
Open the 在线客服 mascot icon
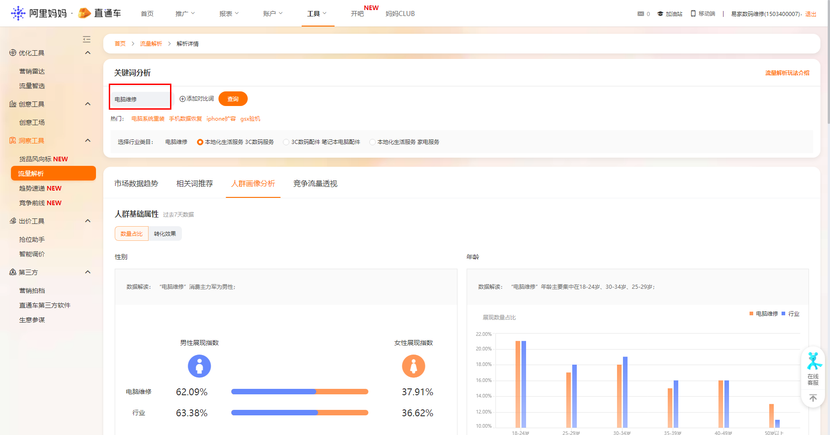point(813,361)
